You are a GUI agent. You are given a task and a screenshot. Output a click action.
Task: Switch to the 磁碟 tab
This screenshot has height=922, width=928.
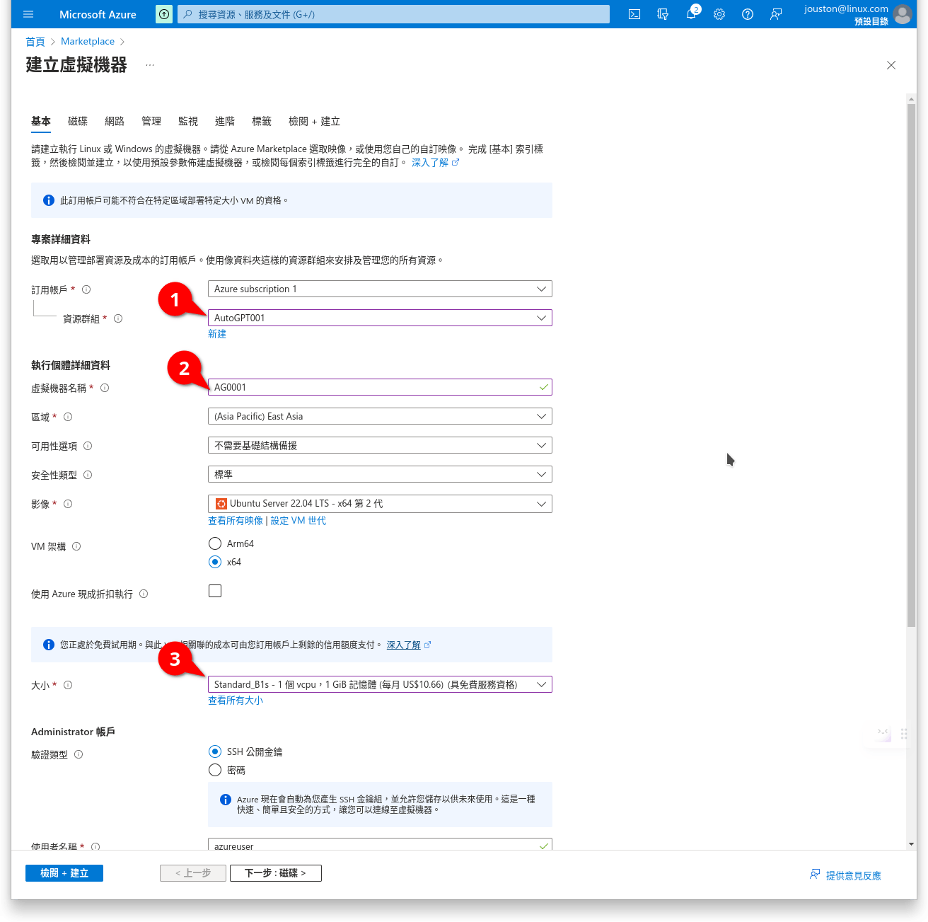tap(78, 121)
